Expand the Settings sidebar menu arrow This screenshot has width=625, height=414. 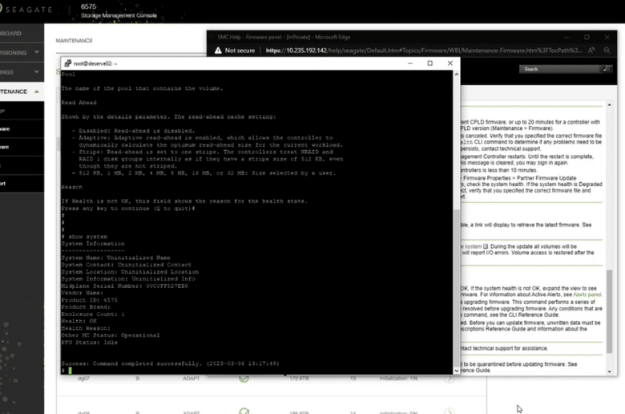(37, 72)
